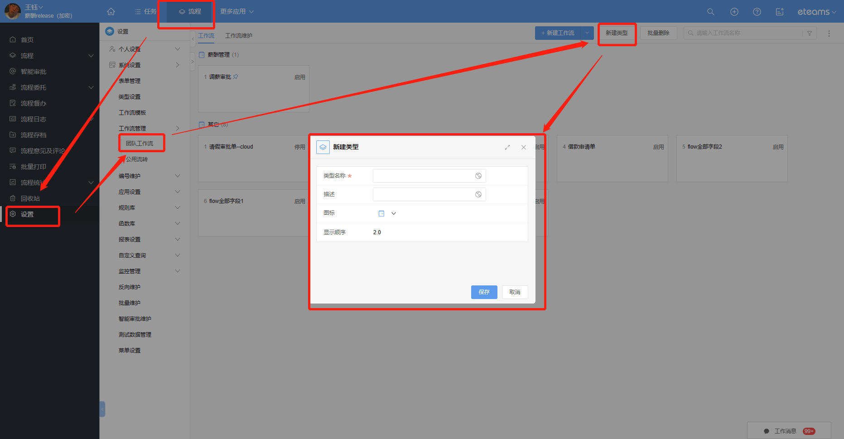Image resolution: width=844 pixels, height=439 pixels.
Task: Cancel the dialog with 取消
Action: click(515, 292)
